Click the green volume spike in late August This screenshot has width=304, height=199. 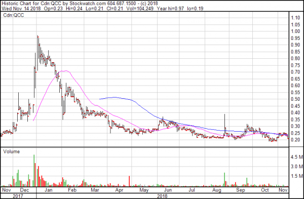[224, 180]
